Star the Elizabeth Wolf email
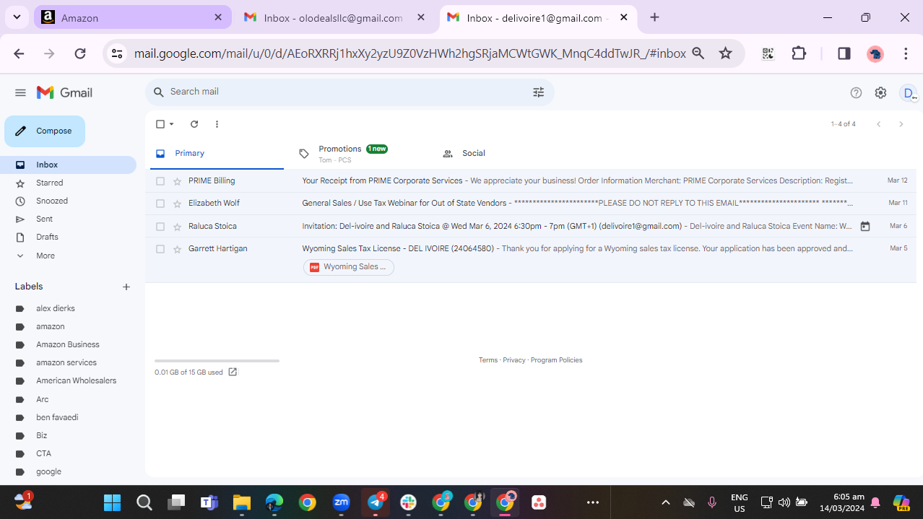 point(177,204)
